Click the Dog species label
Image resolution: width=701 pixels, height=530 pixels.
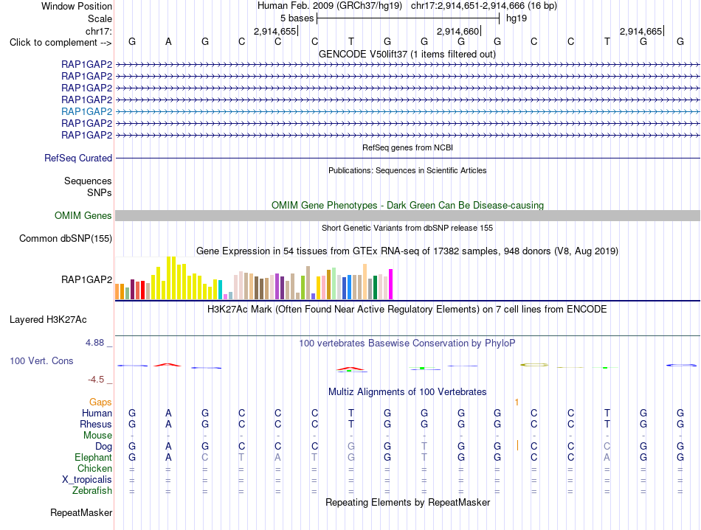[103, 447]
